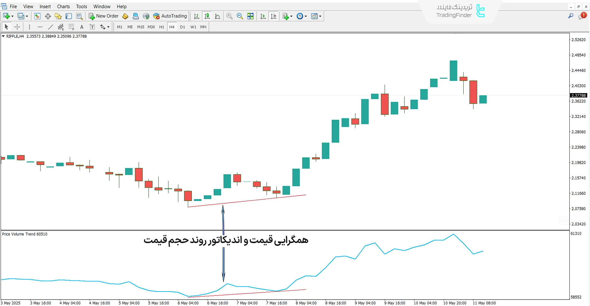This screenshot has height=306, width=590.
Task: Open the Market Watch panel
Action: (x=38, y=16)
